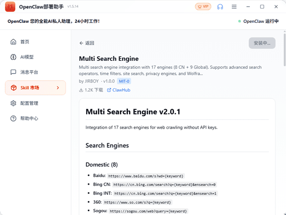This screenshot has height=215, width=286.
Task: Click the '1.2K 下载' text
Action: click(x=94, y=90)
